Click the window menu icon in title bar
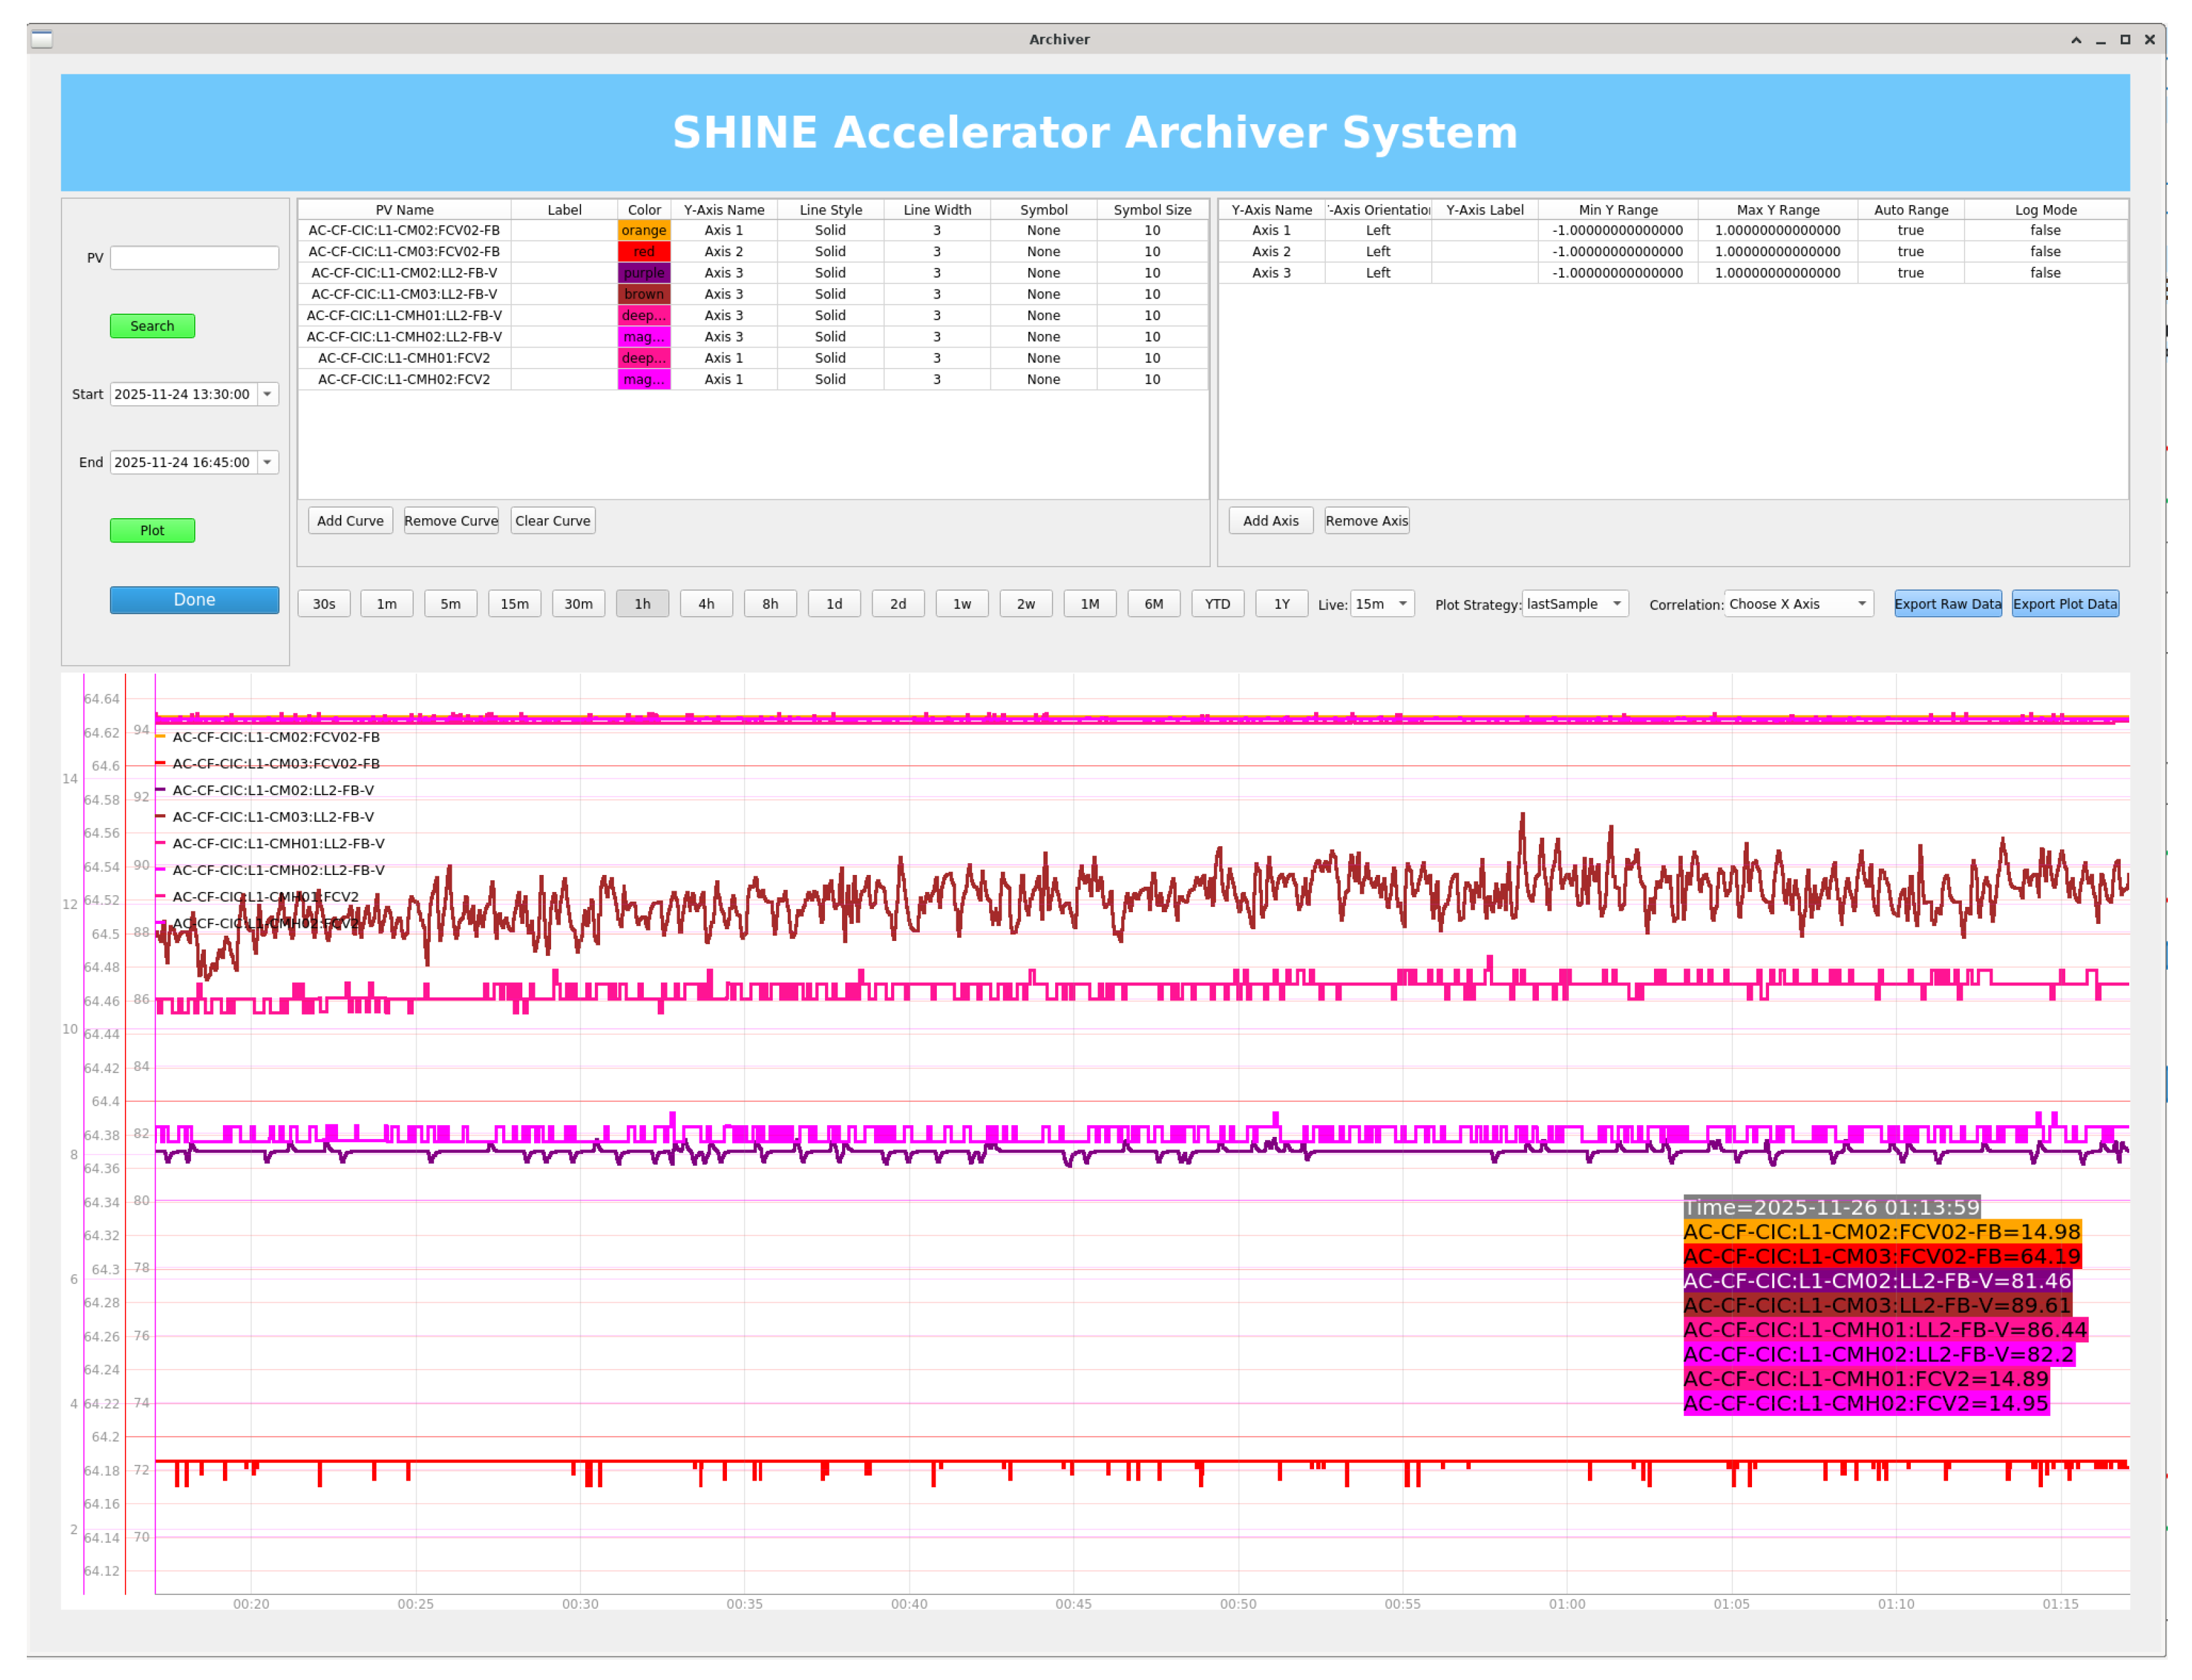 pos(41,39)
